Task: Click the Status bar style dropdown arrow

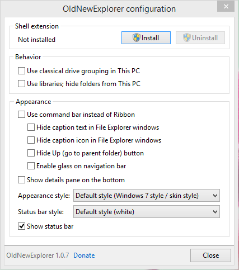Action: pos(215,212)
